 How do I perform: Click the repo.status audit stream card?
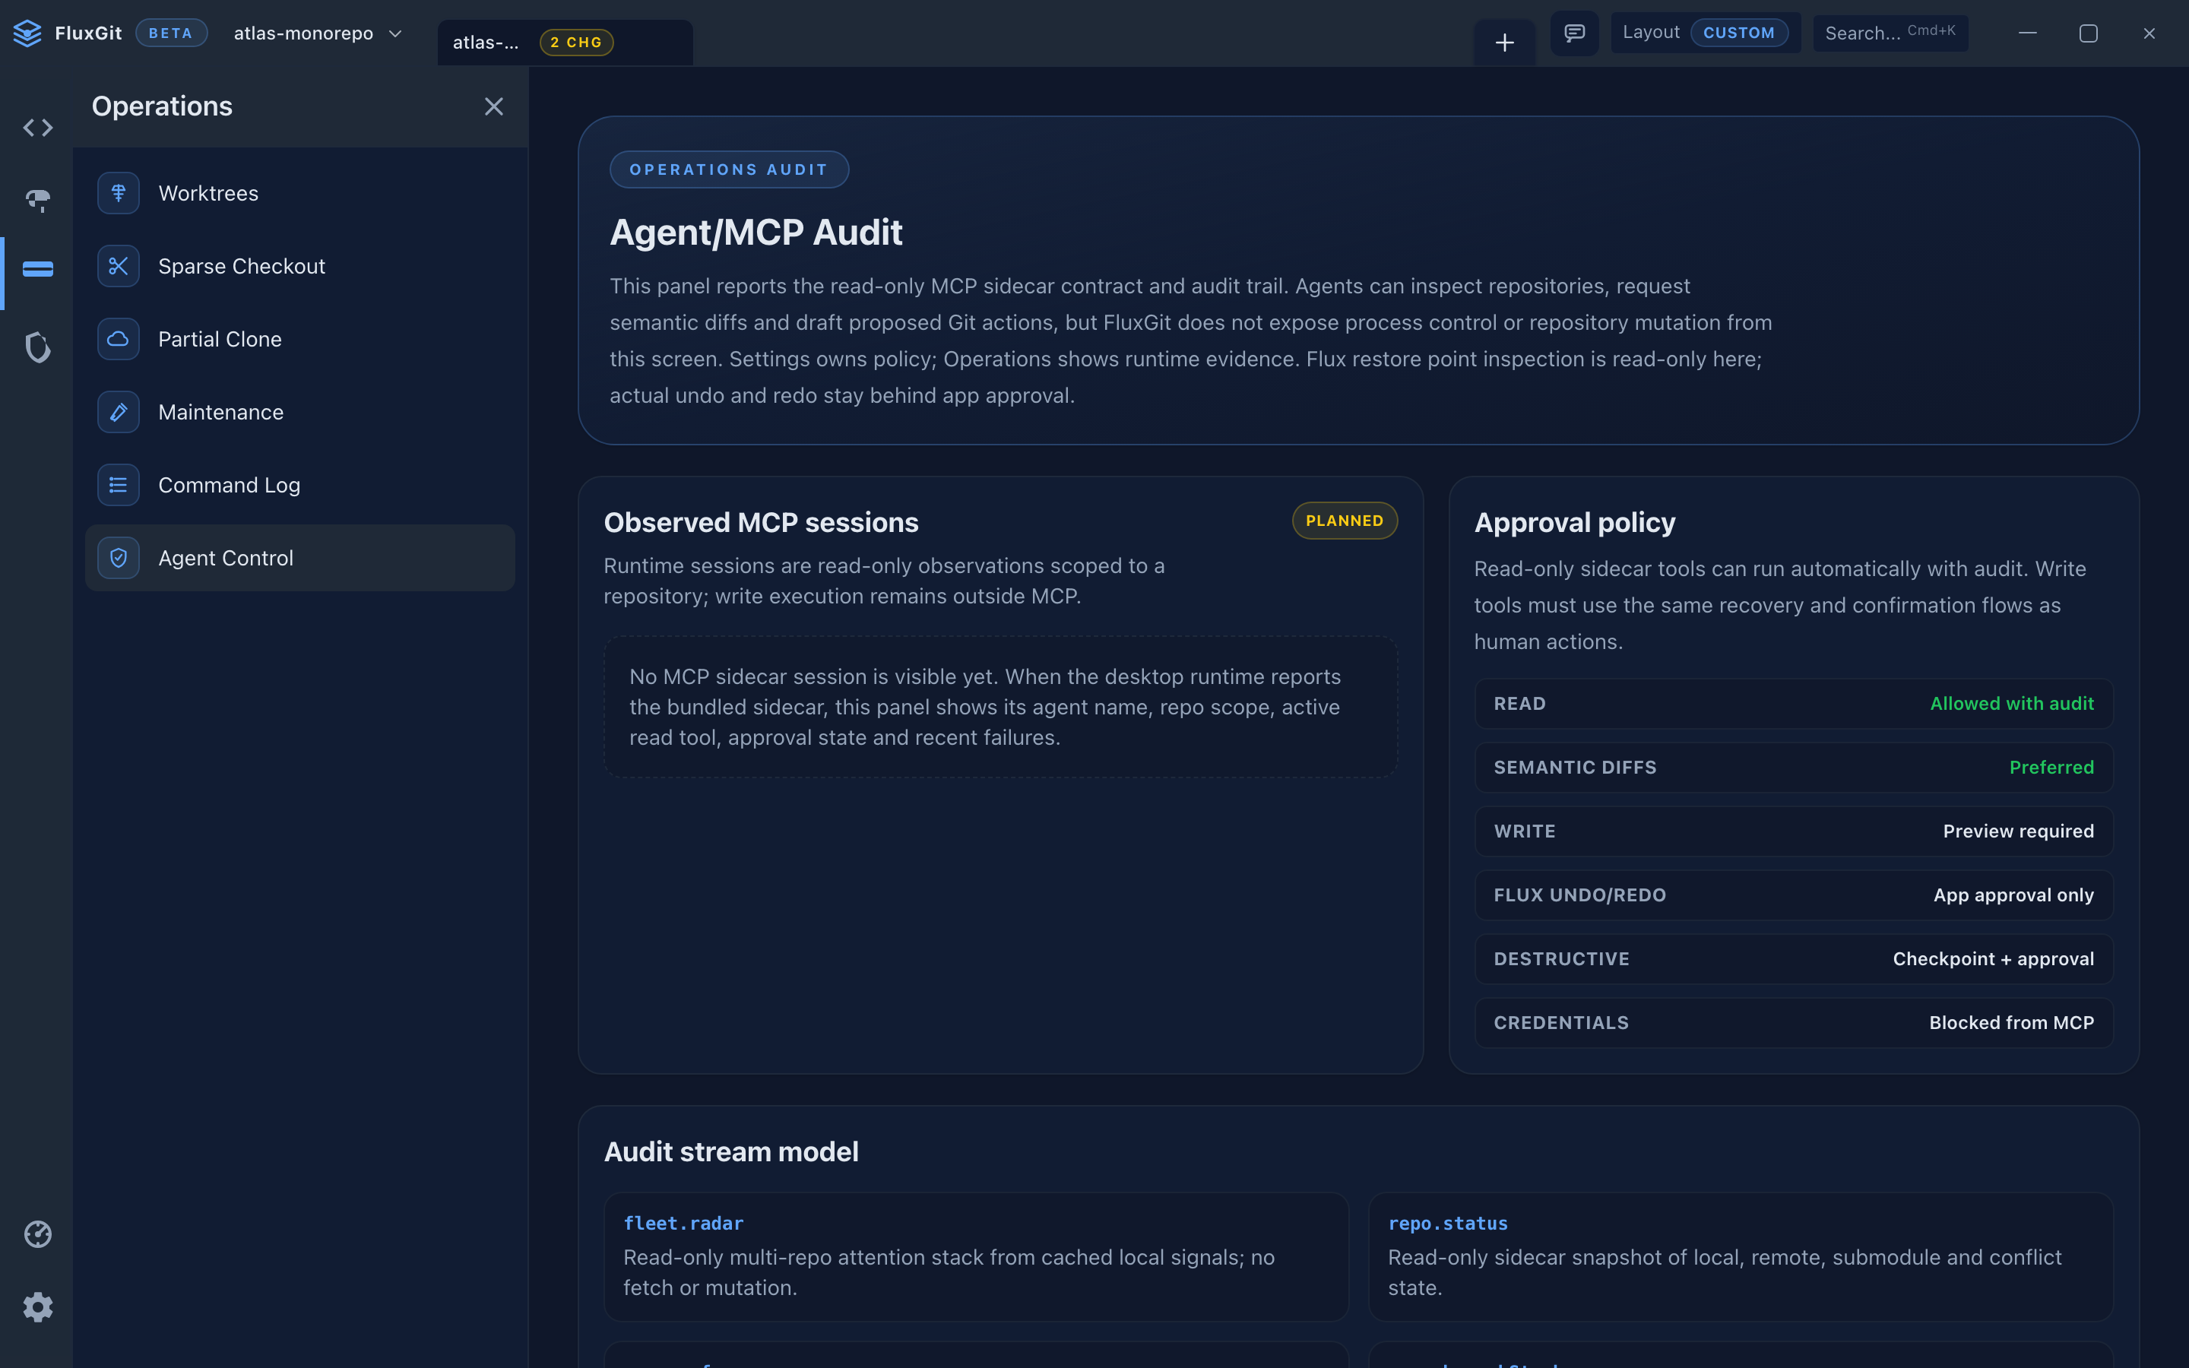pos(1741,1257)
